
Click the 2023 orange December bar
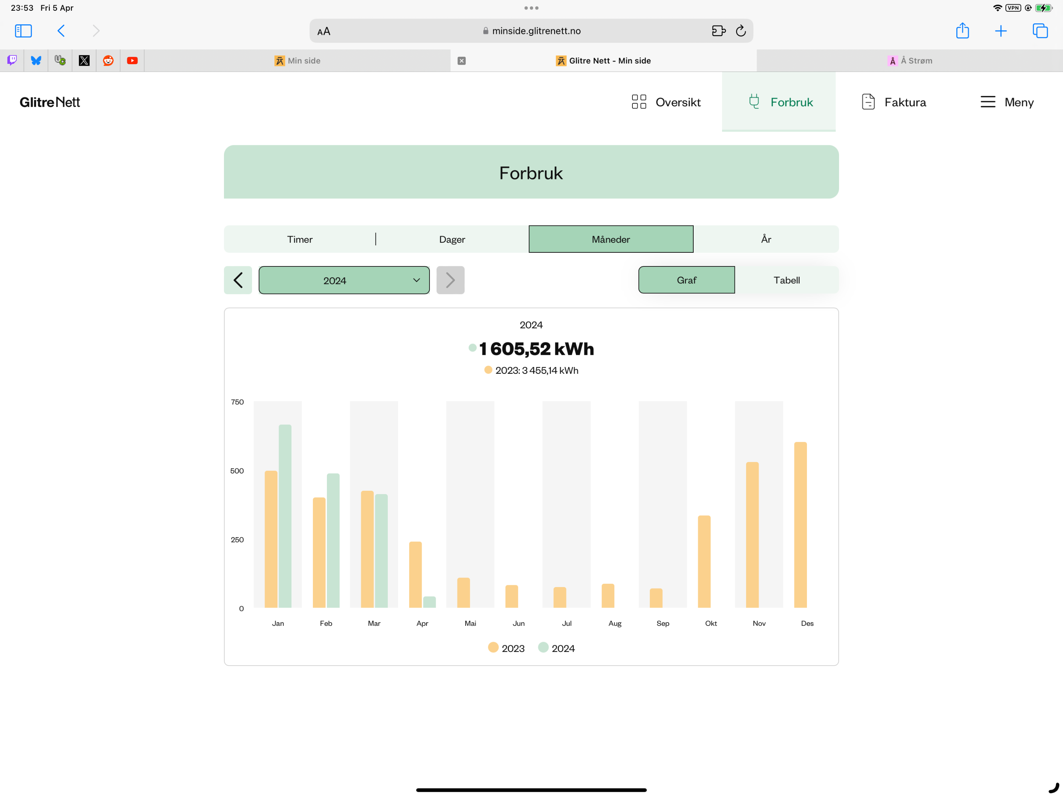pos(800,525)
